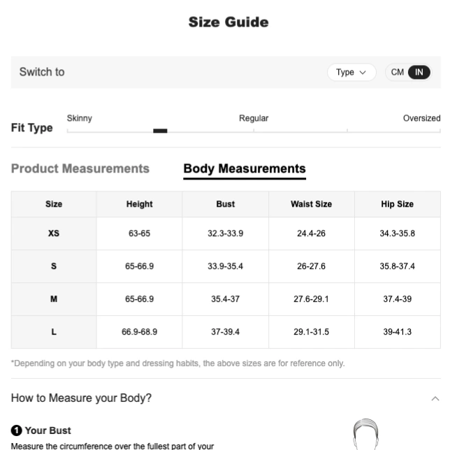Click the Waist Size column header

click(312, 204)
